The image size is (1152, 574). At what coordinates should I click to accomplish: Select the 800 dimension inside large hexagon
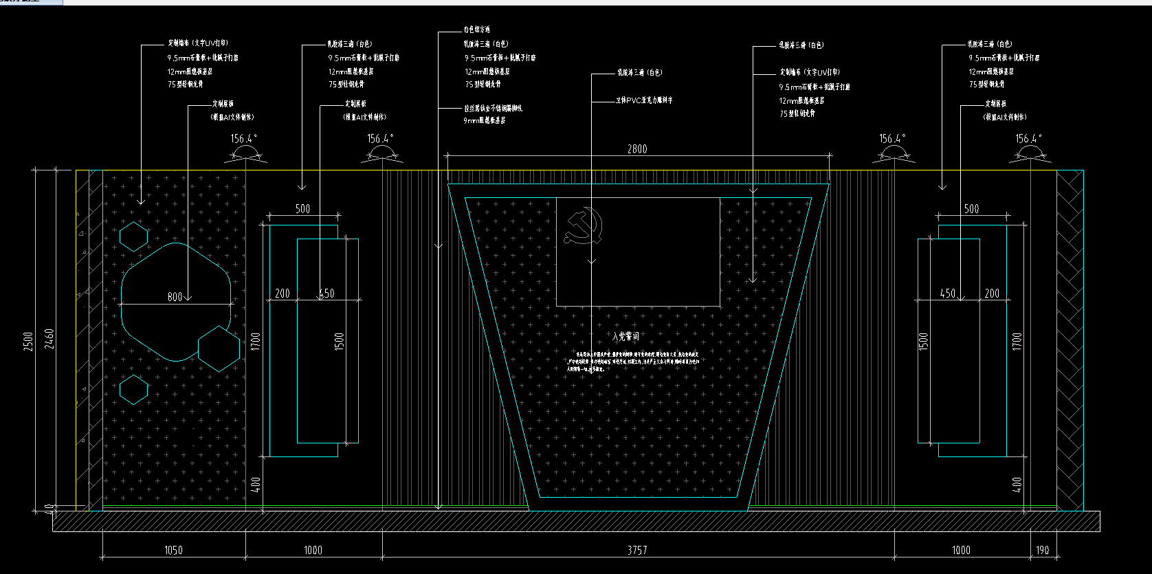pos(175,297)
